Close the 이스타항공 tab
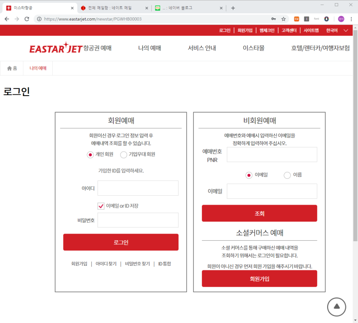The height and width of the screenshot is (323, 358). click(72, 8)
